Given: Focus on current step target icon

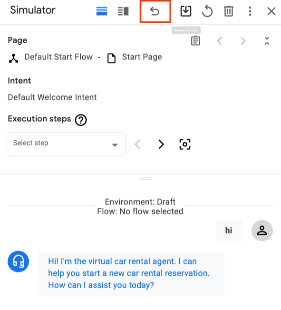Looking at the screenshot, I should point(185,144).
